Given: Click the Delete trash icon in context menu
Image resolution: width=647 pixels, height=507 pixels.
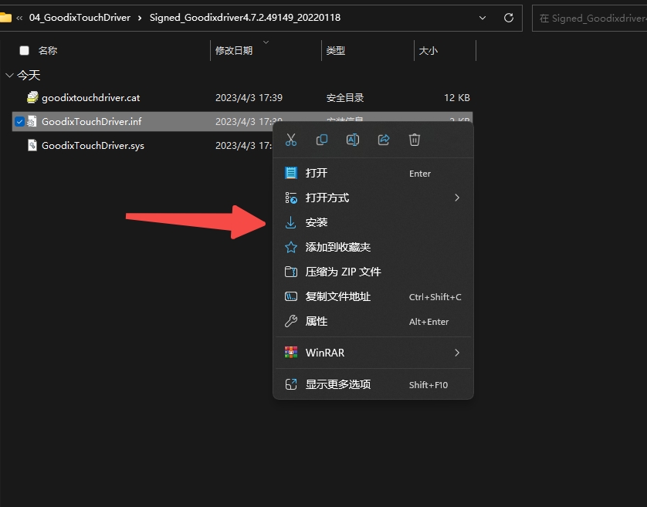Looking at the screenshot, I should pyautogui.click(x=415, y=140).
